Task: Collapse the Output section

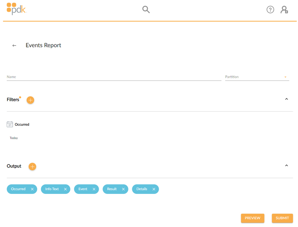Action: click(x=286, y=166)
